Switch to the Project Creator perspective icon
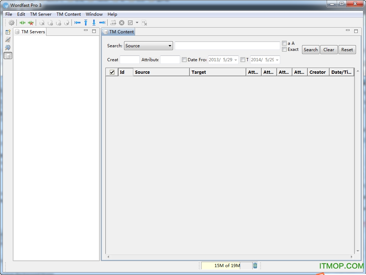Viewport: 366px width, 275px height. (8, 32)
